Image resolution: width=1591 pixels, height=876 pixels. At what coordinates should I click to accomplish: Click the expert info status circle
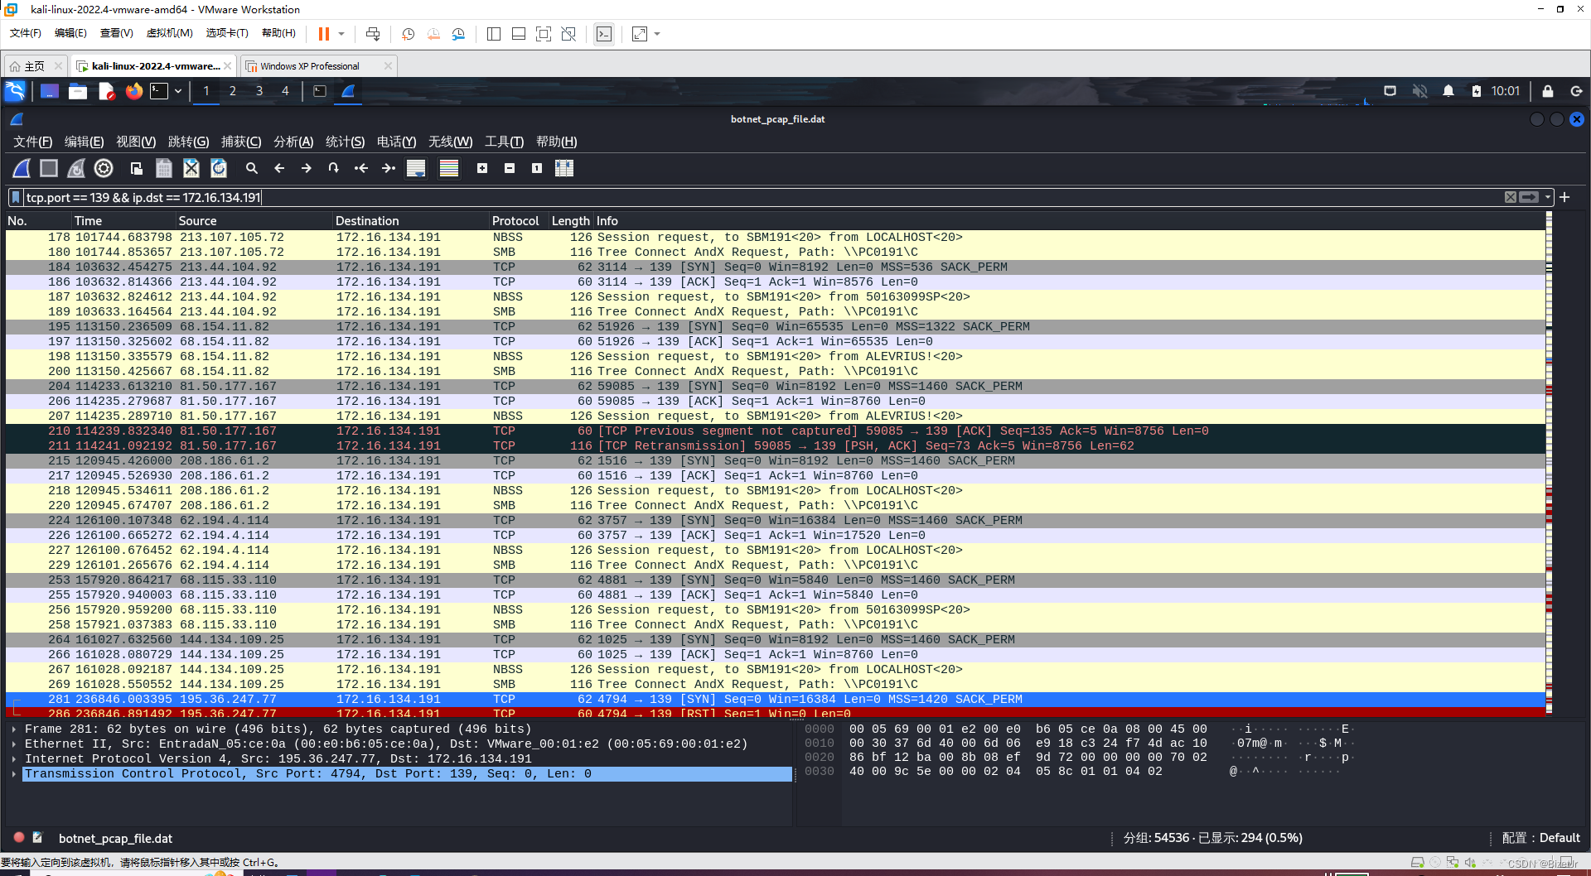[x=19, y=838]
